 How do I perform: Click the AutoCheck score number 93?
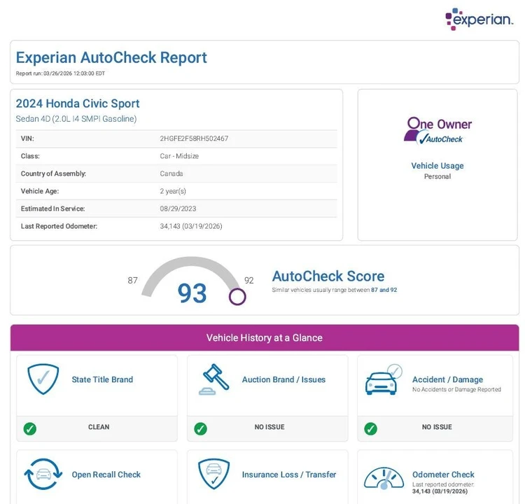pyautogui.click(x=192, y=293)
